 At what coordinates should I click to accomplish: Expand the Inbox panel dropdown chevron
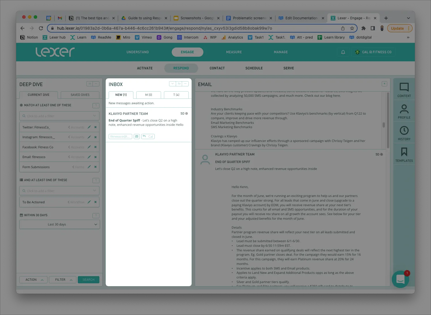pos(173,84)
